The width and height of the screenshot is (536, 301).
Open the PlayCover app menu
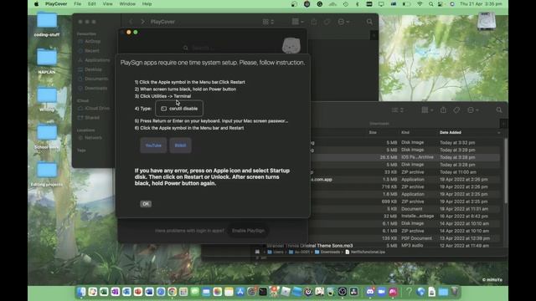[56, 3]
